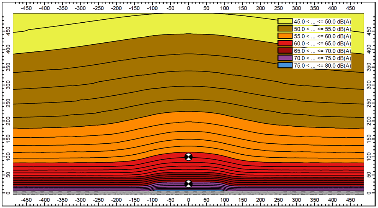
Task: Click the '-450' tick label on the top axis
Action: tap(26, 8)
